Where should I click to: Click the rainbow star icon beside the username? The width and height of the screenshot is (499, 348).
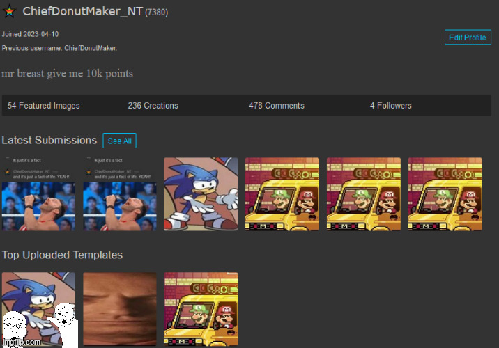tap(10, 11)
